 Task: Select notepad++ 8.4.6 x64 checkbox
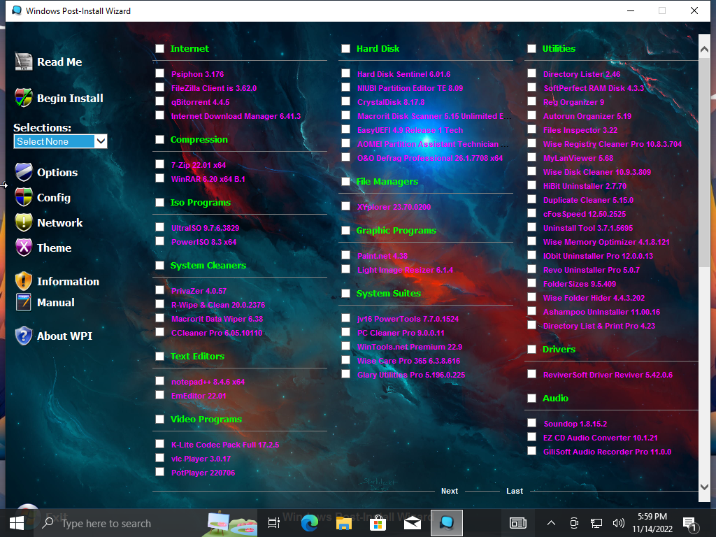tap(159, 381)
